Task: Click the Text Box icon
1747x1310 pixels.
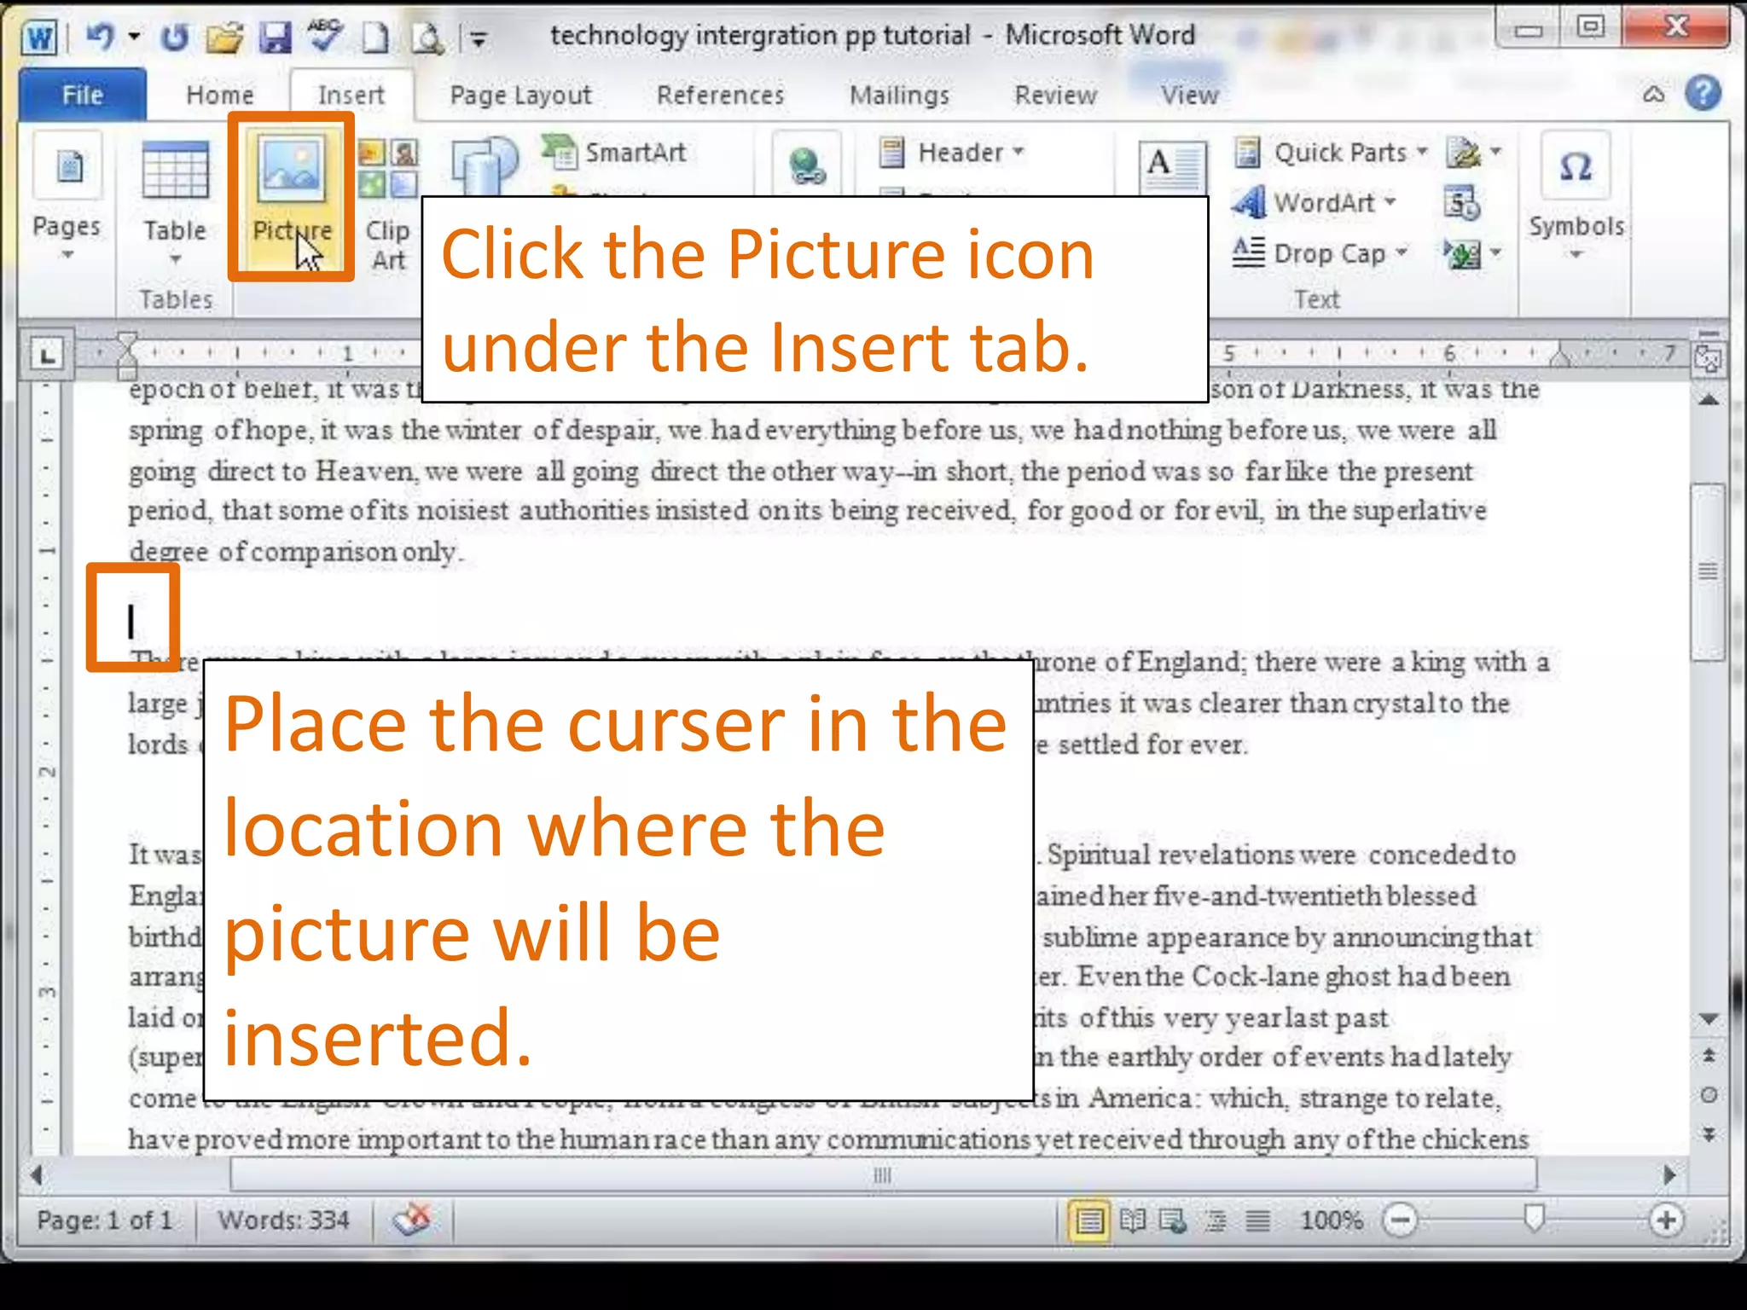Action: (x=1173, y=166)
